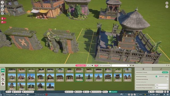Open the Barrieren build tab
Screen dimensions: 170x96
69,92
